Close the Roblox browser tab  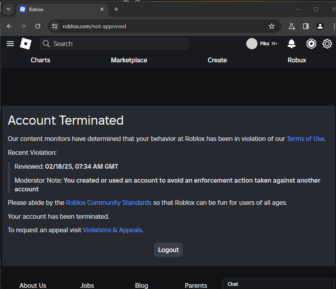point(102,9)
